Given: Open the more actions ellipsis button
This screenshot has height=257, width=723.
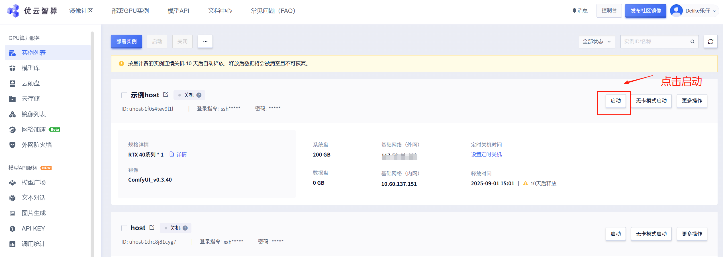Looking at the screenshot, I should click(x=205, y=42).
